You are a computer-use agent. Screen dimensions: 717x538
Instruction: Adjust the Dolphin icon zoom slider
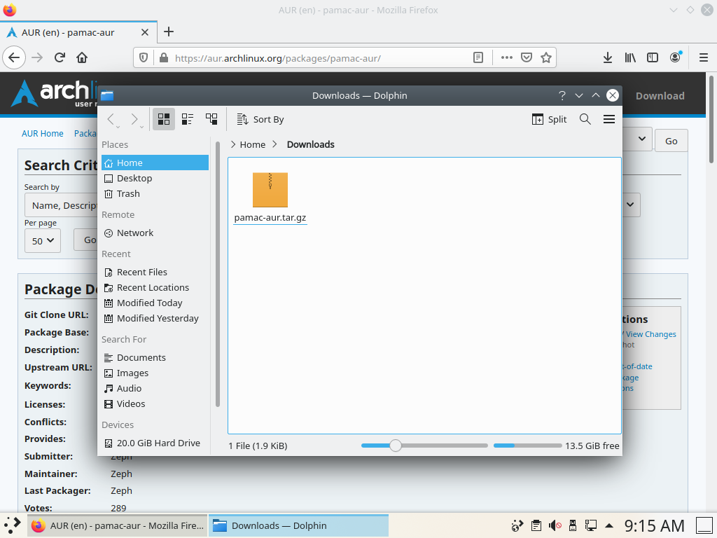396,446
